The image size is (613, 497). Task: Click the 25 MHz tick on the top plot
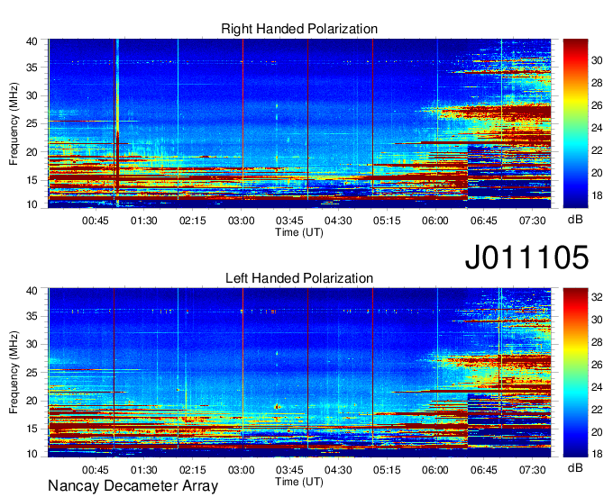click(x=32, y=123)
